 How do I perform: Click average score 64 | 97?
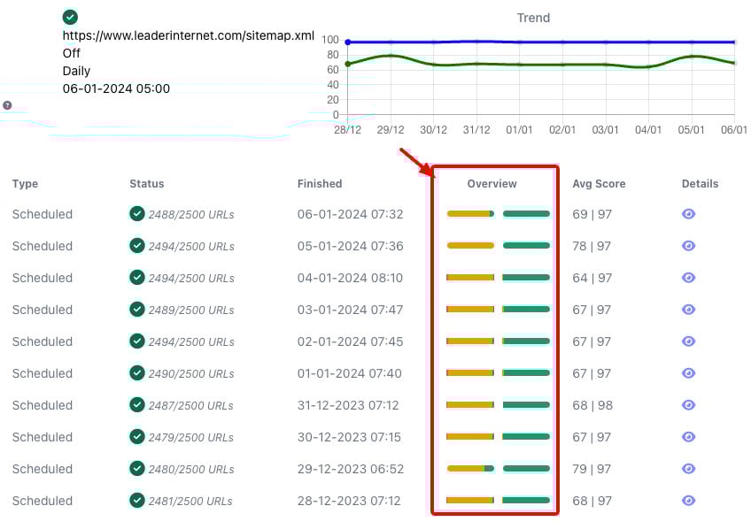pos(592,278)
